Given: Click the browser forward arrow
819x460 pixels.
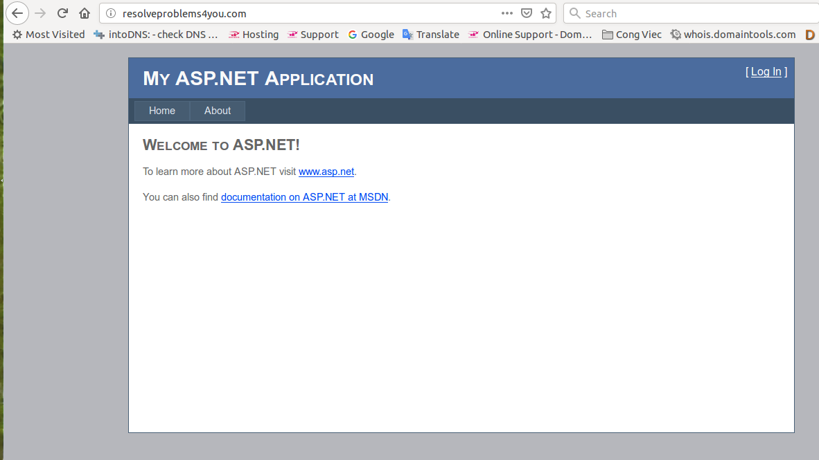Looking at the screenshot, I should coord(40,13).
